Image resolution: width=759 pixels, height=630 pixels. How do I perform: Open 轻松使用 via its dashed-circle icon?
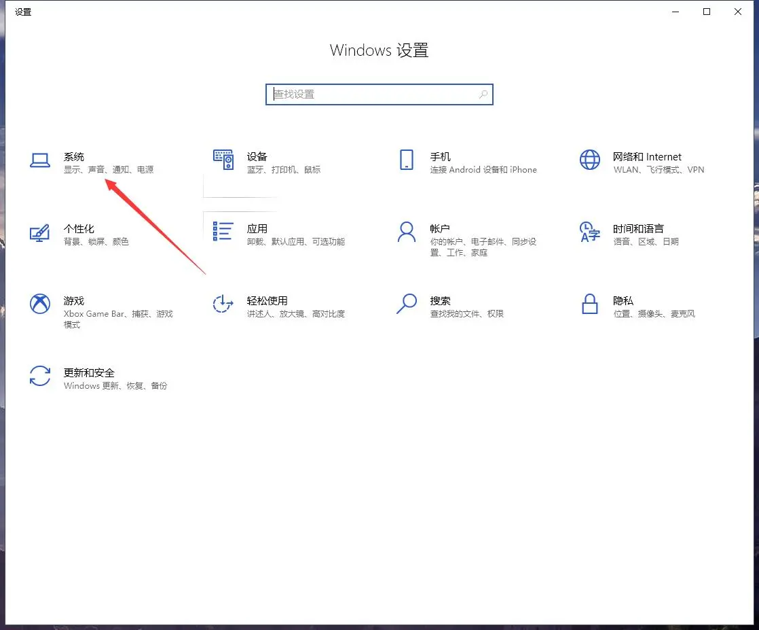click(x=223, y=304)
